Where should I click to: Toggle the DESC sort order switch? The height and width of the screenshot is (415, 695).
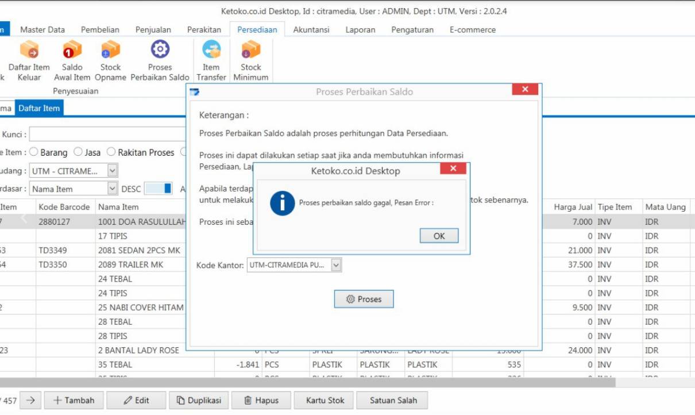tap(158, 189)
